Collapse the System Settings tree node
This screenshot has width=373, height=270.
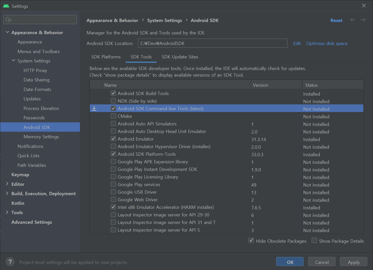13,61
